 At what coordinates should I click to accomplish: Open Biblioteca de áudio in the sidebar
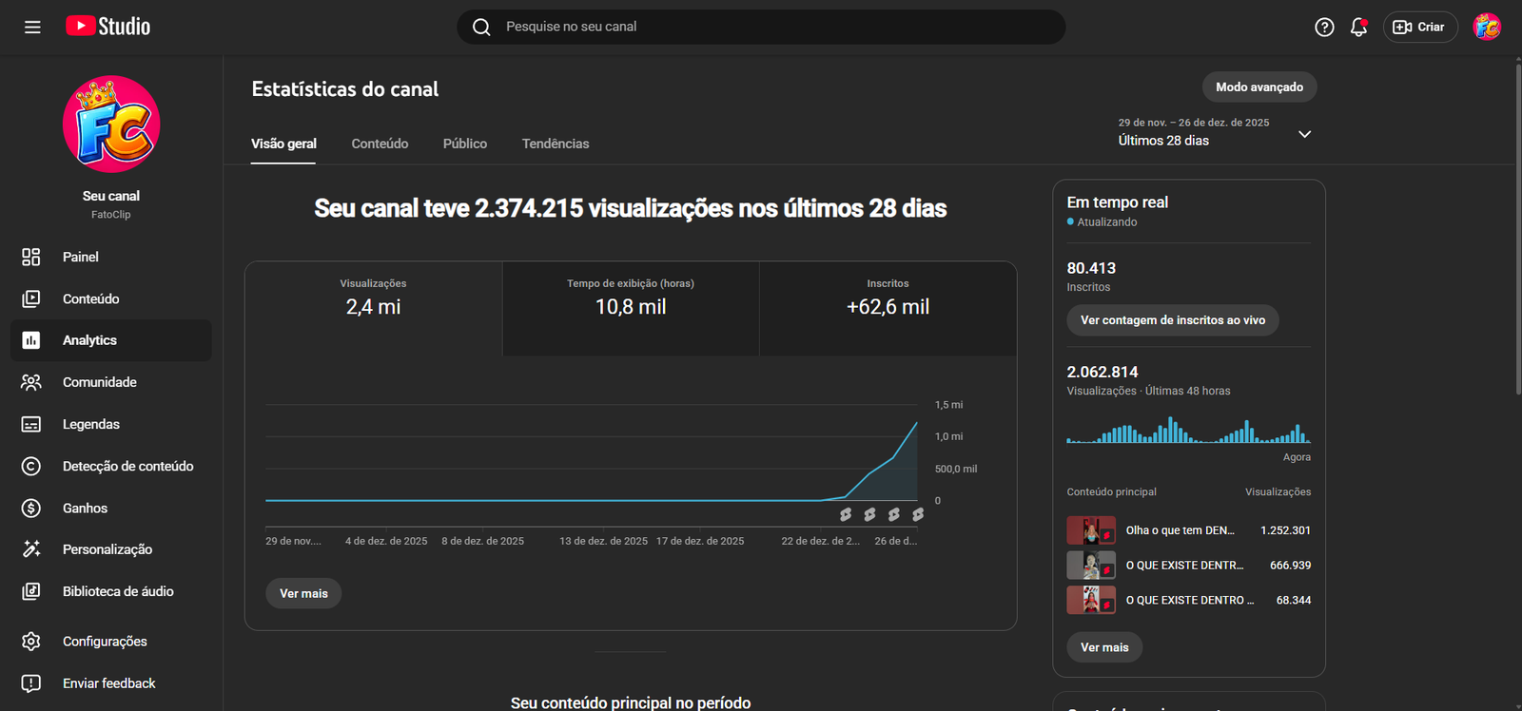pyautogui.click(x=118, y=591)
